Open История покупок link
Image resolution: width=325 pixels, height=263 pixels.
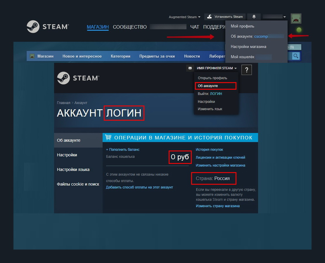(x=209, y=149)
